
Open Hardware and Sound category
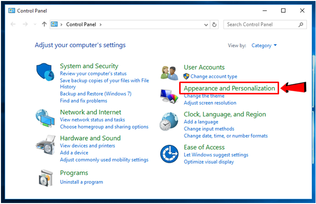pos(90,138)
